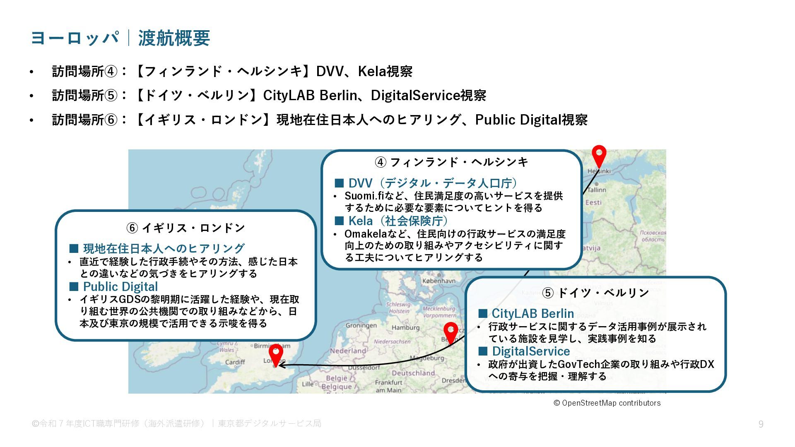Click the blue square bullet before Public Digital
This screenshot has width=795, height=447.
click(x=74, y=286)
